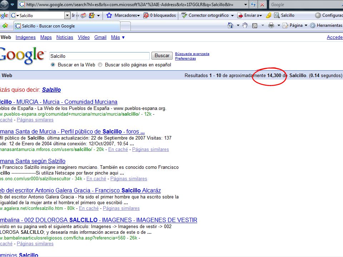This screenshot has height=257, width=343.
Task: Expand the Home button dropdown arrow
Action: (238, 25)
